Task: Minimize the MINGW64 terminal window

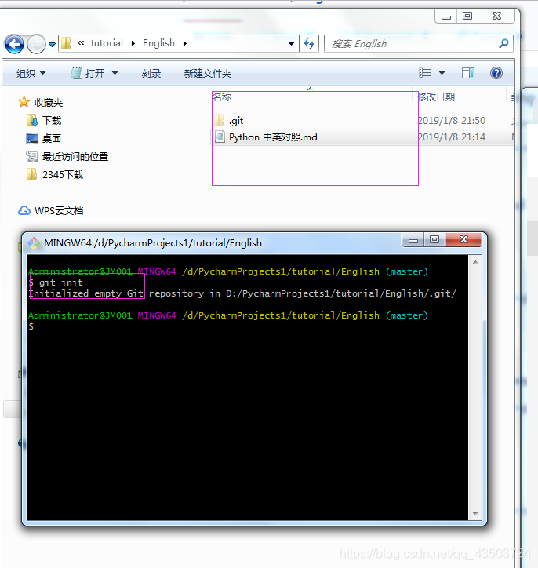Action: [413, 240]
